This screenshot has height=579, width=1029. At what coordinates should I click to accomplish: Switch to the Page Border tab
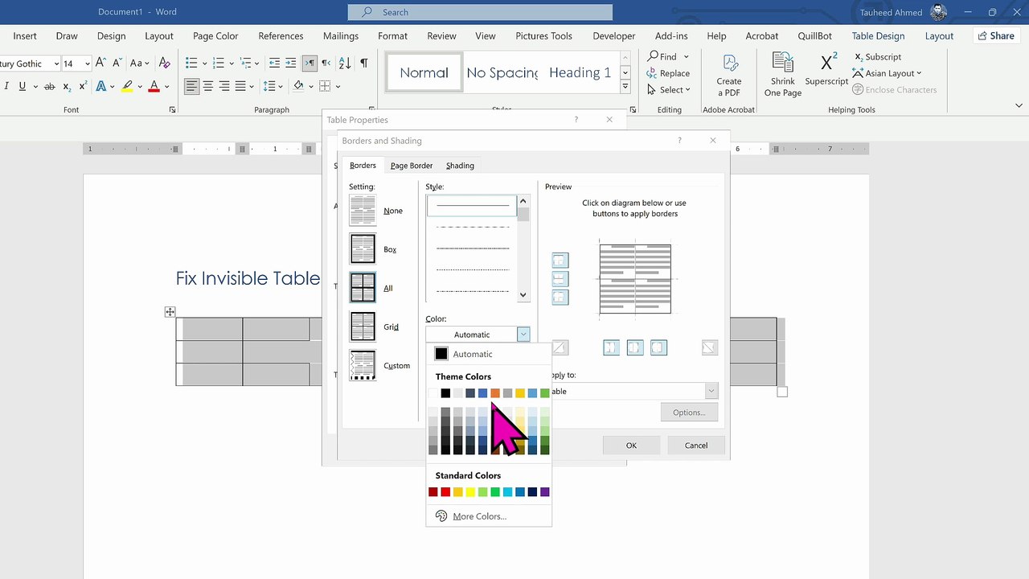pyautogui.click(x=412, y=166)
